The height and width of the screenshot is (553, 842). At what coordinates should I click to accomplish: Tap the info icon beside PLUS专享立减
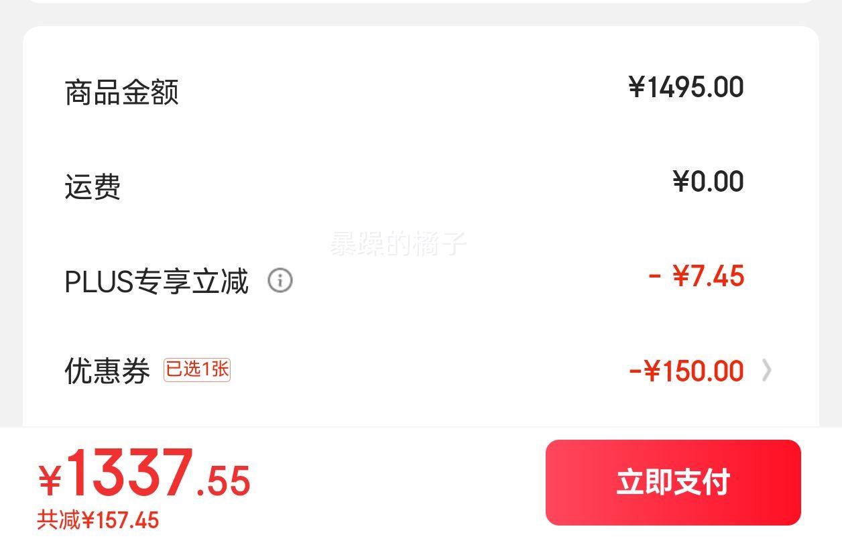280,280
